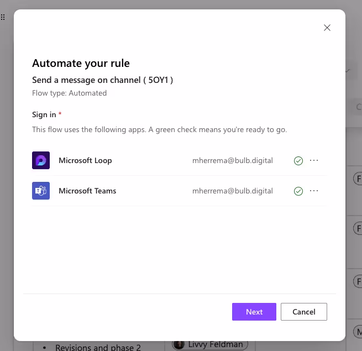Open more options for Microsoft Teams connection

pos(314,191)
